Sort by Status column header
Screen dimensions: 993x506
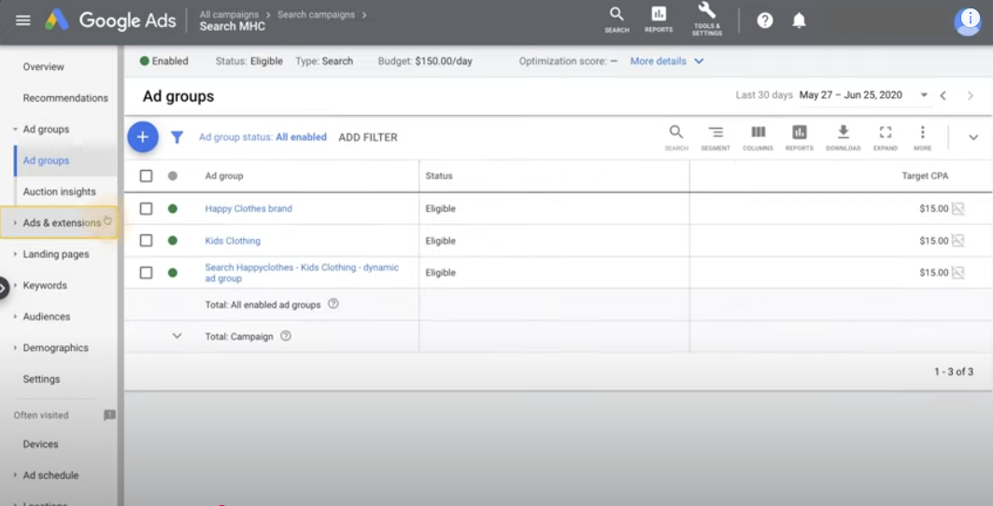coord(439,176)
